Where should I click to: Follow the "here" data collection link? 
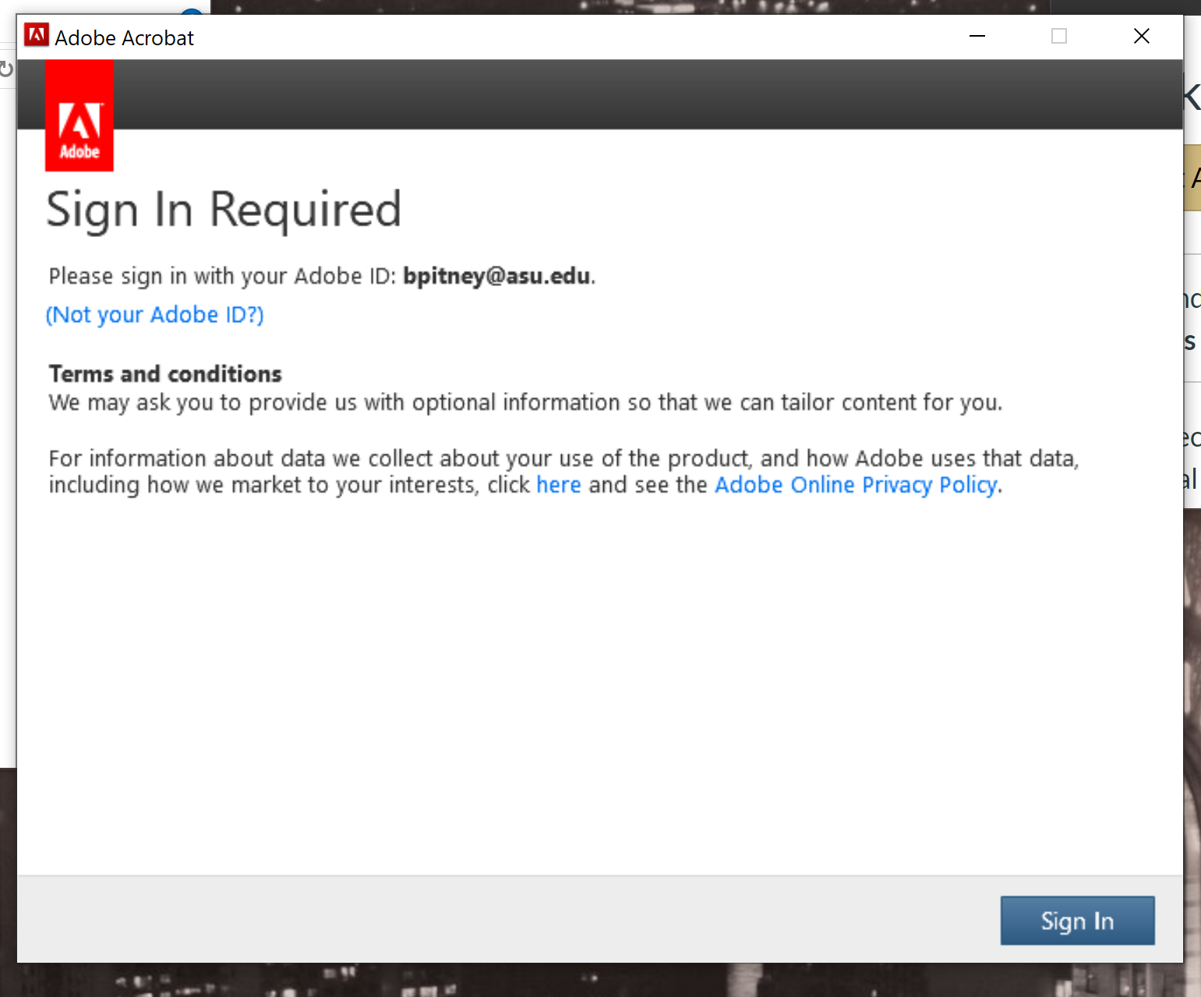(x=559, y=485)
